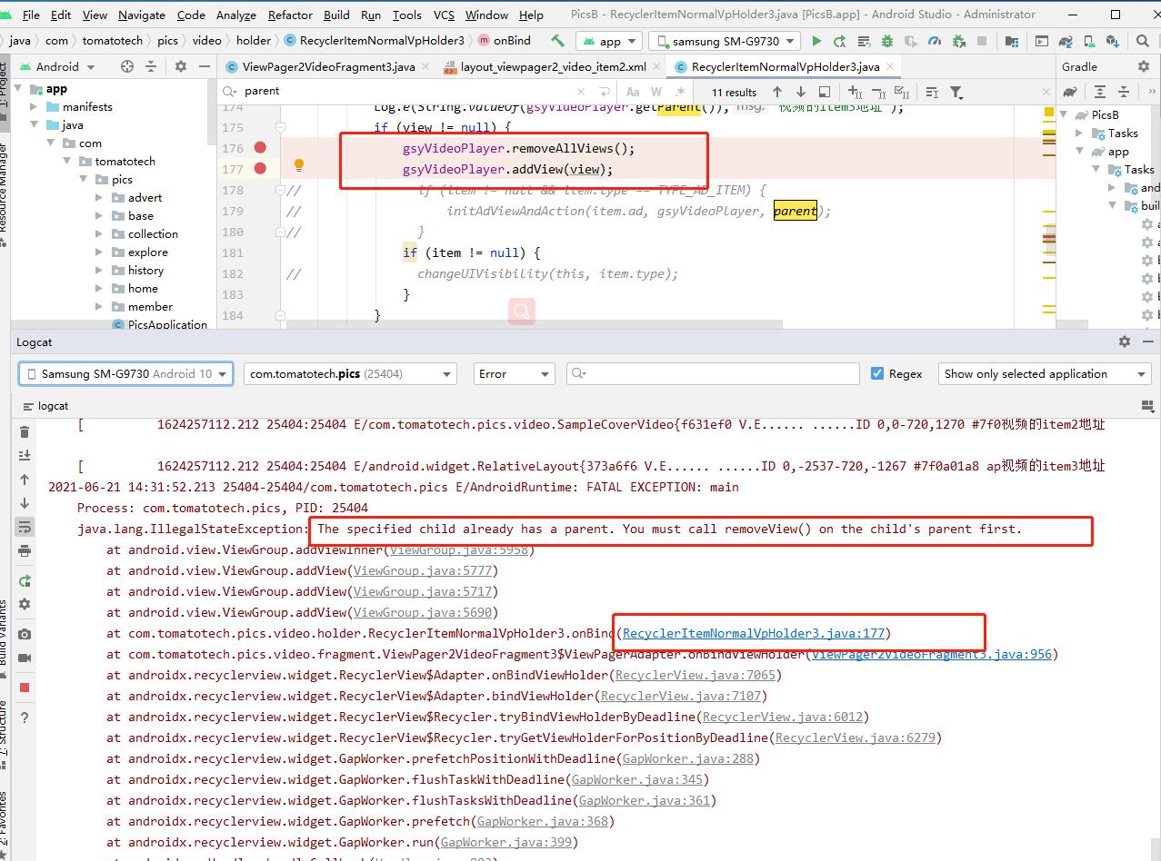Open the SDK Manager icon
The height and width of the screenshot is (861, 1161).
coord(1113,41)
